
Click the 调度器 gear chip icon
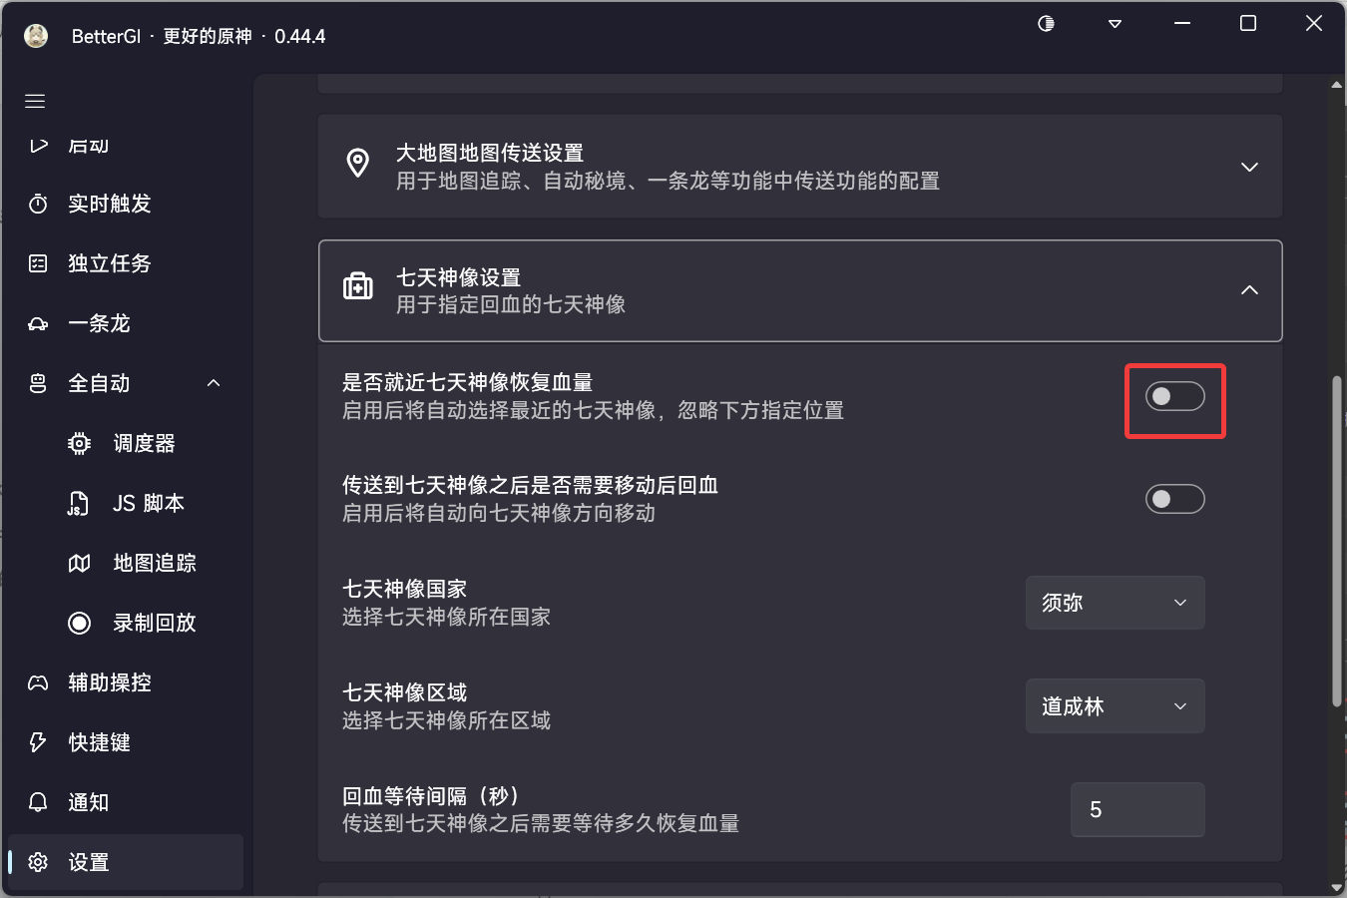79,443
